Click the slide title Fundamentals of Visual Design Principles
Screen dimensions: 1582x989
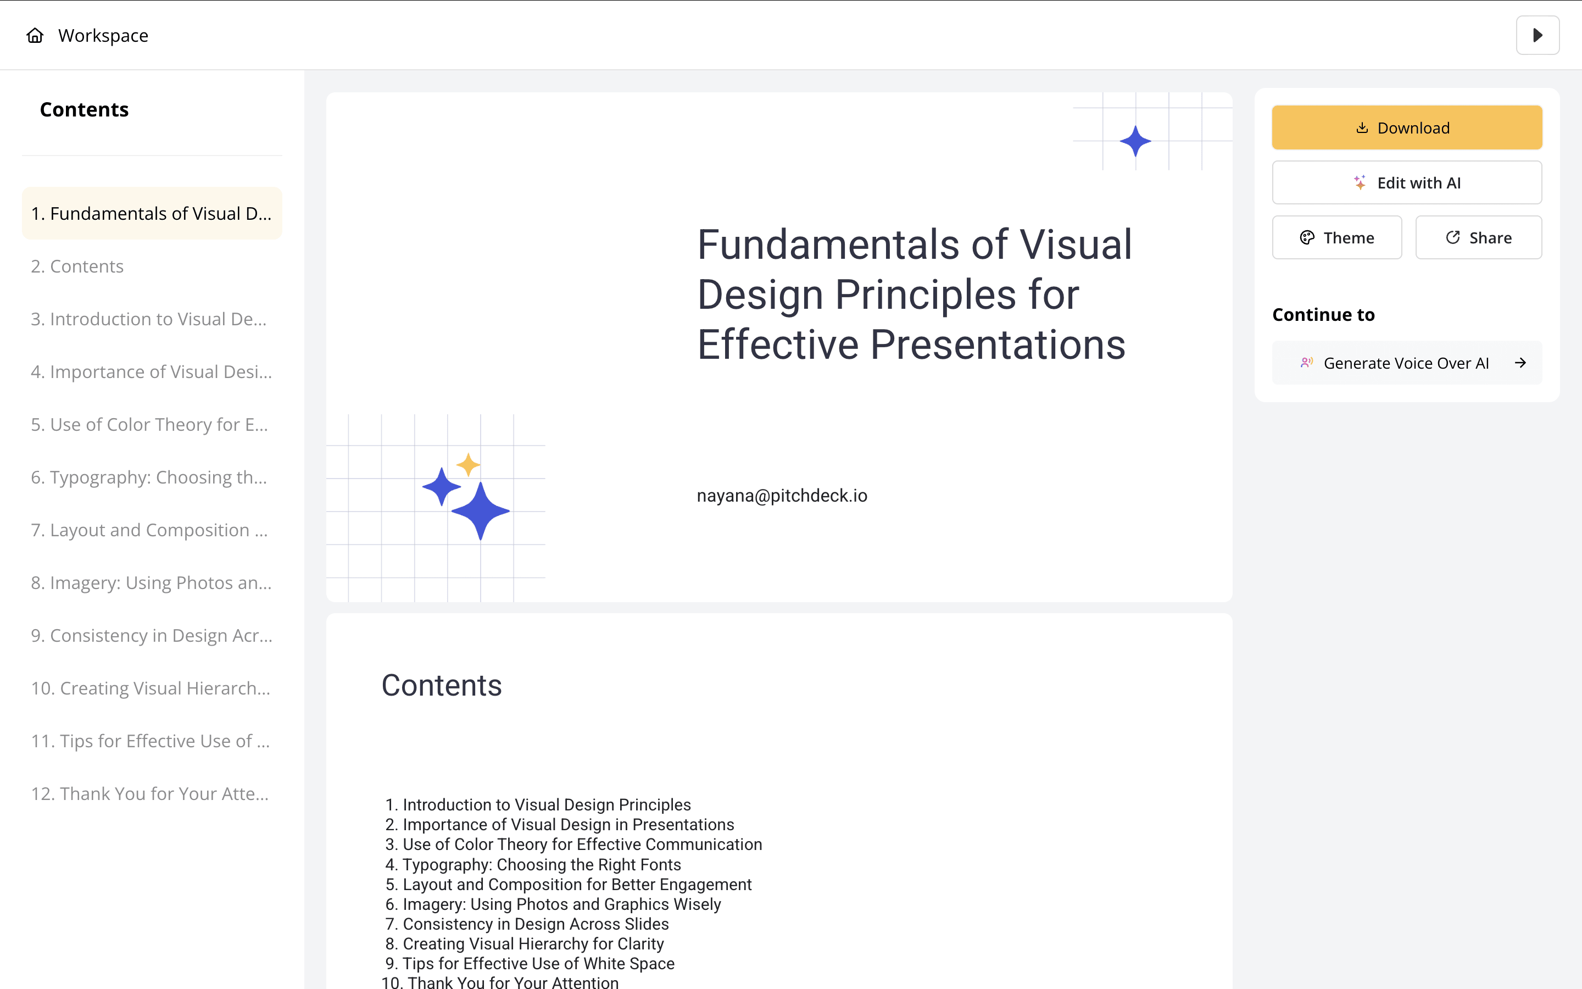point(914,295)
